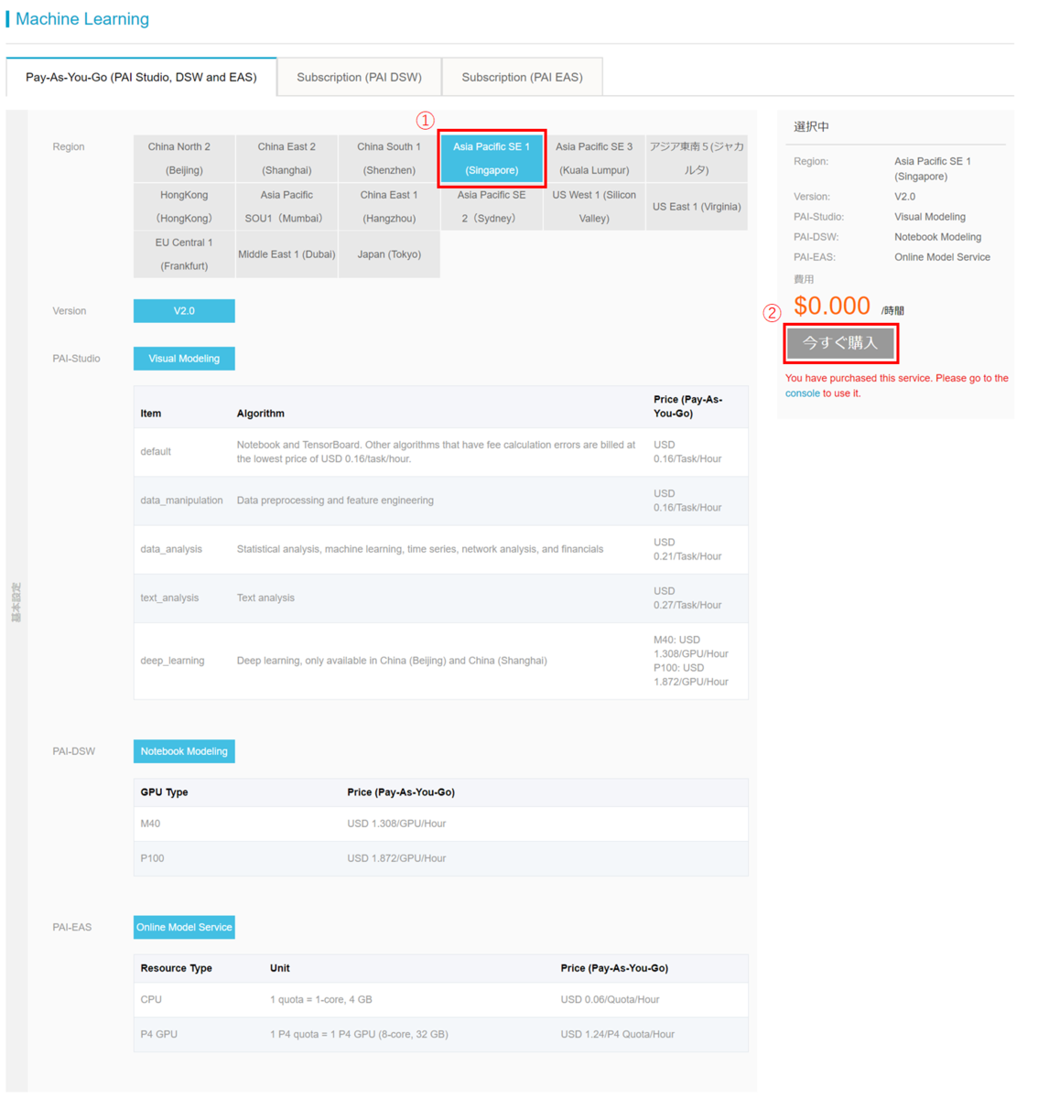The height and width of the screenshot is (1098, 1038).
Task: Choose US West 1 (Silicon Valley) region
Action: pyautogui.click(x=594, y=207)
